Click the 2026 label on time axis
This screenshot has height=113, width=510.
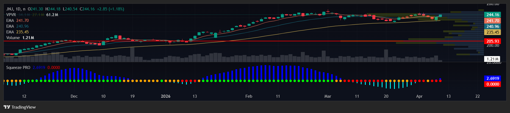point(165,96)
